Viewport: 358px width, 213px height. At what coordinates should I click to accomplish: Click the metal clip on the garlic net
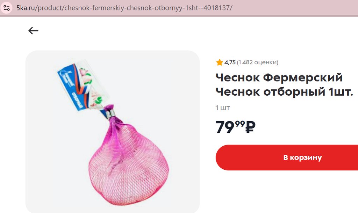[110, 114]
